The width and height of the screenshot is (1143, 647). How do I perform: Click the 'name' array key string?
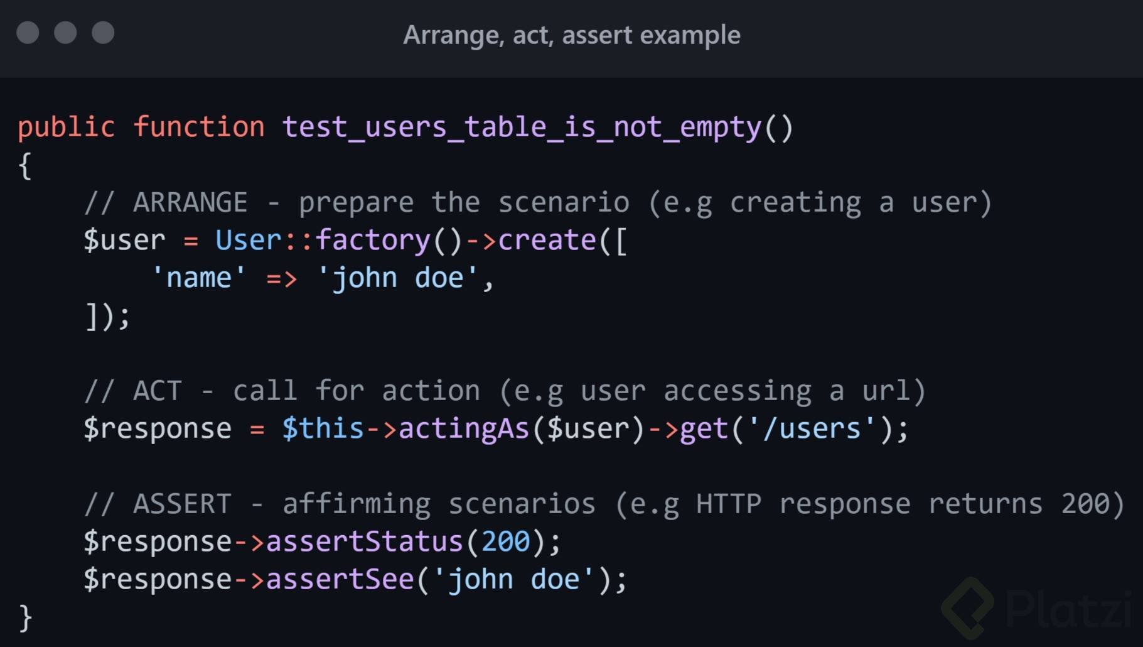tap(199, 278)
